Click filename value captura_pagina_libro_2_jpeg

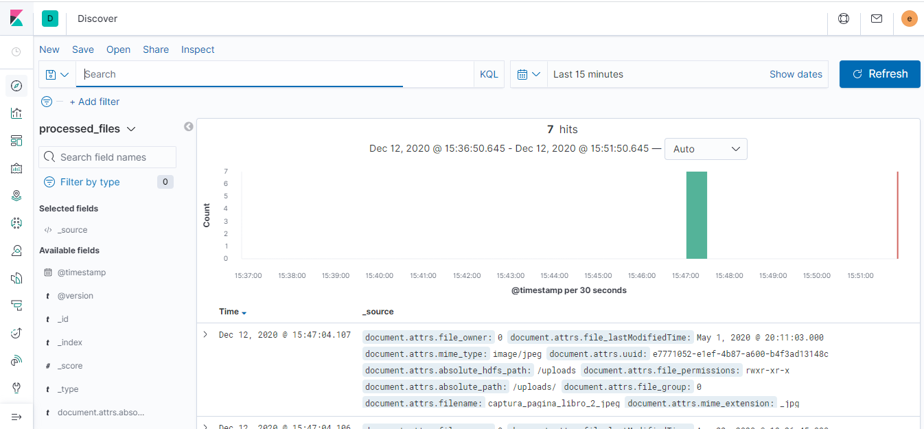click(x=555, y=403)
